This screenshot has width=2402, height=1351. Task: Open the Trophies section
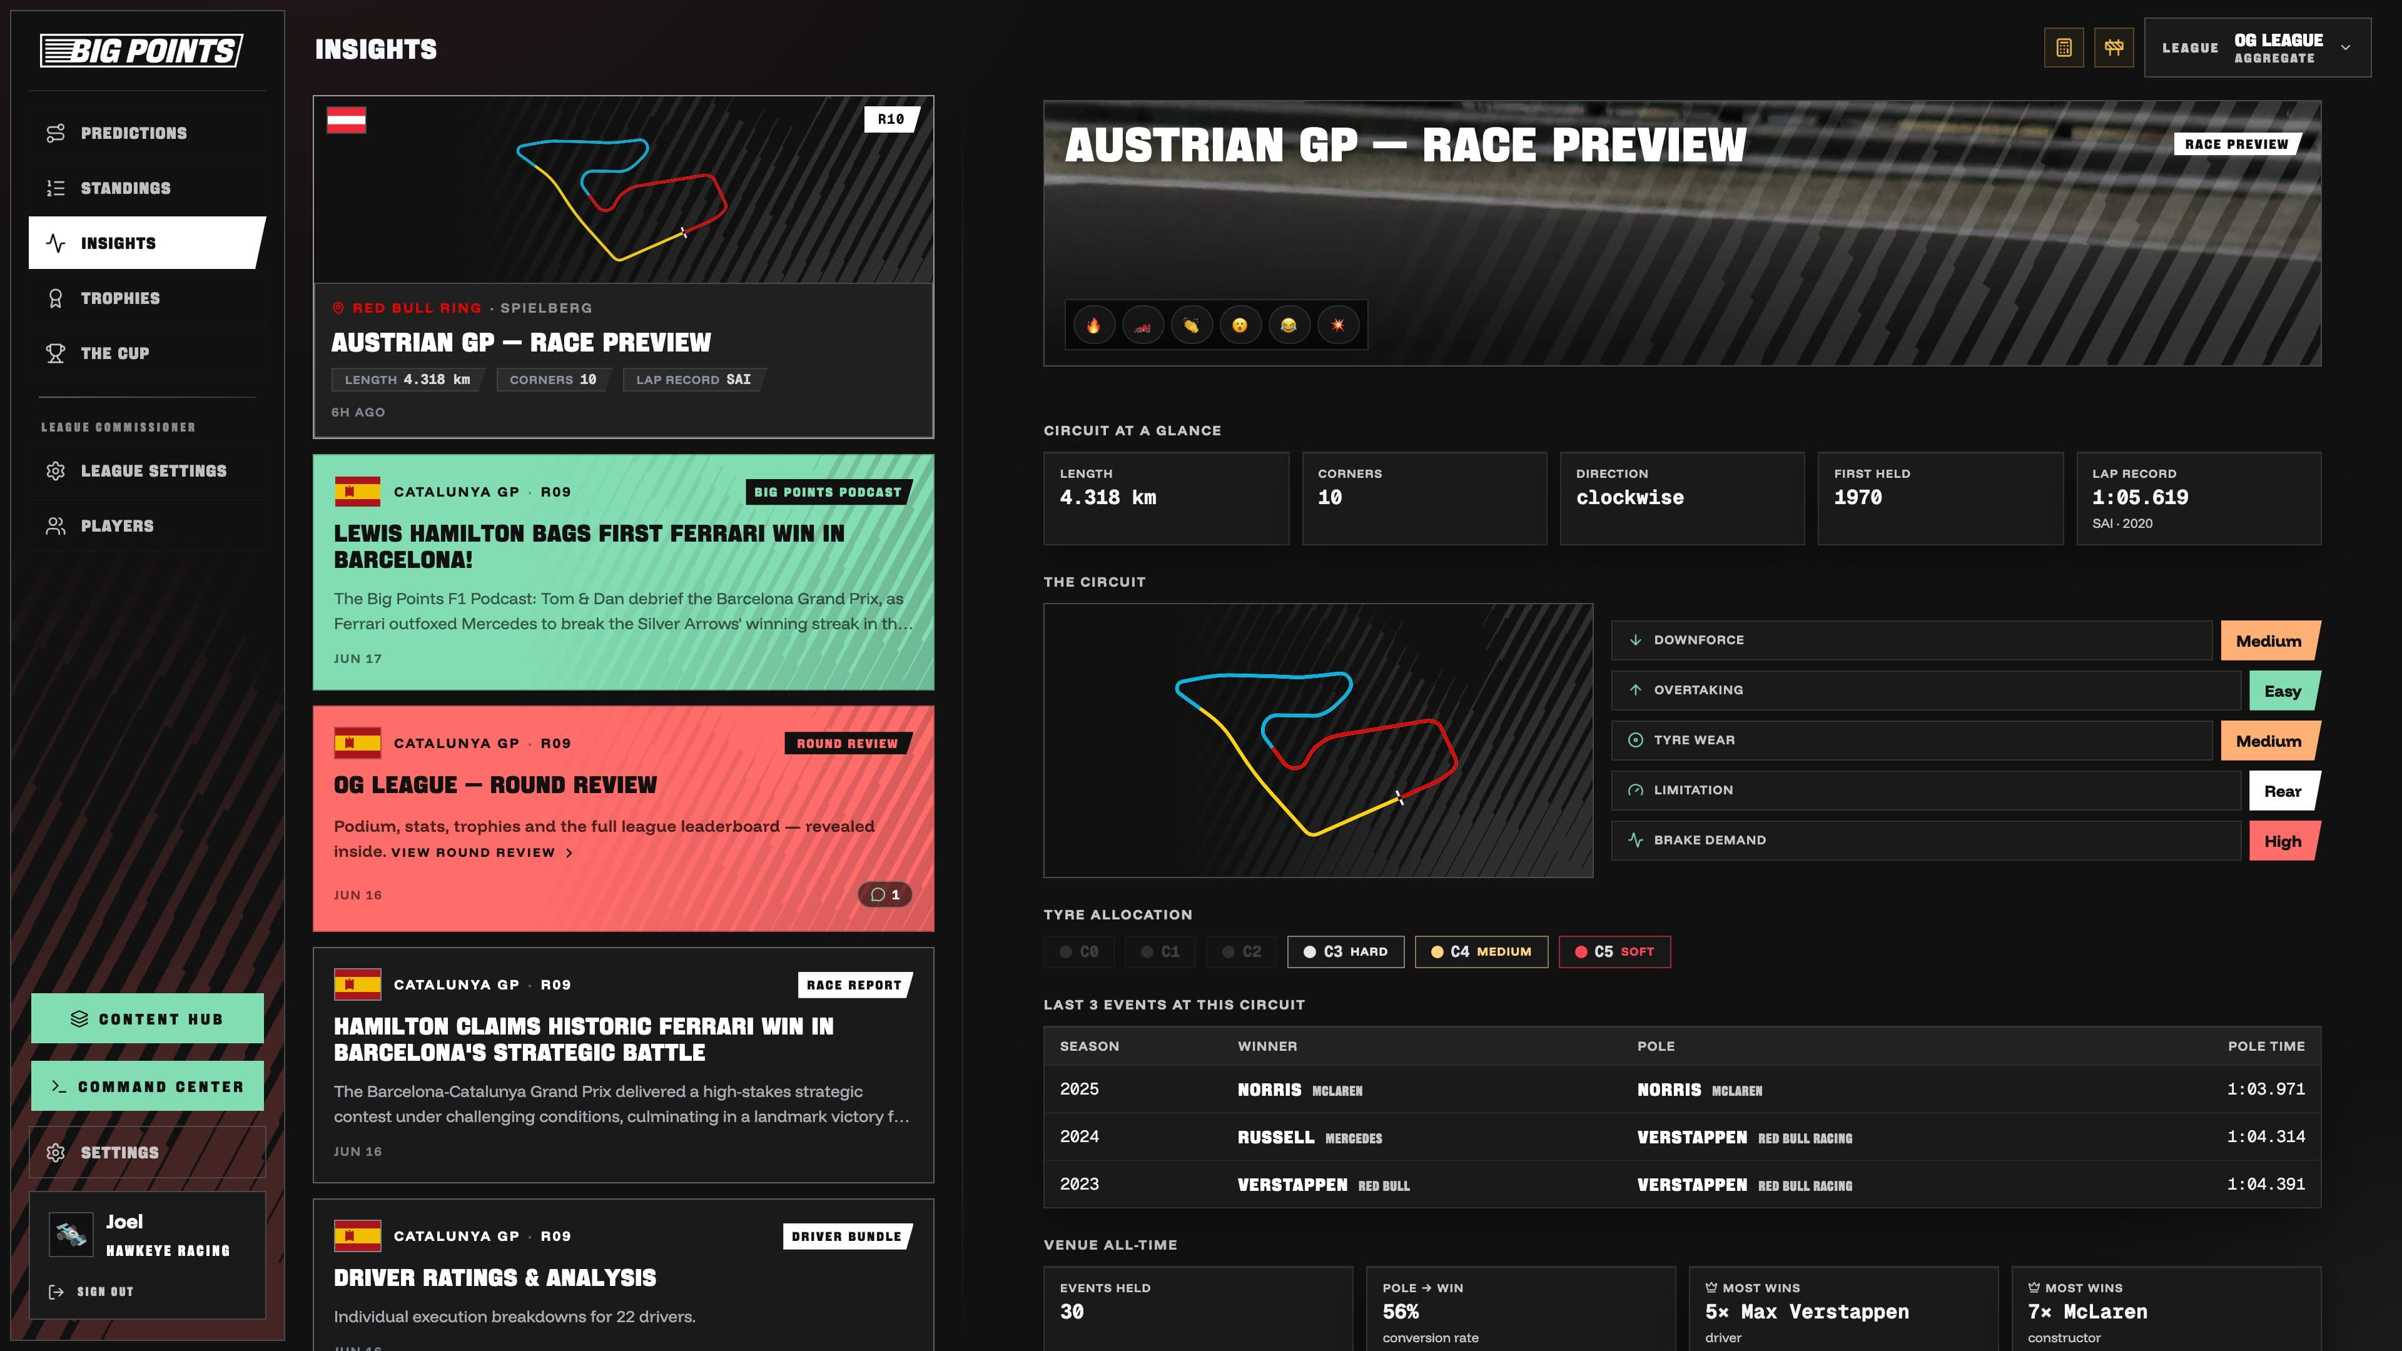point(148,298)
